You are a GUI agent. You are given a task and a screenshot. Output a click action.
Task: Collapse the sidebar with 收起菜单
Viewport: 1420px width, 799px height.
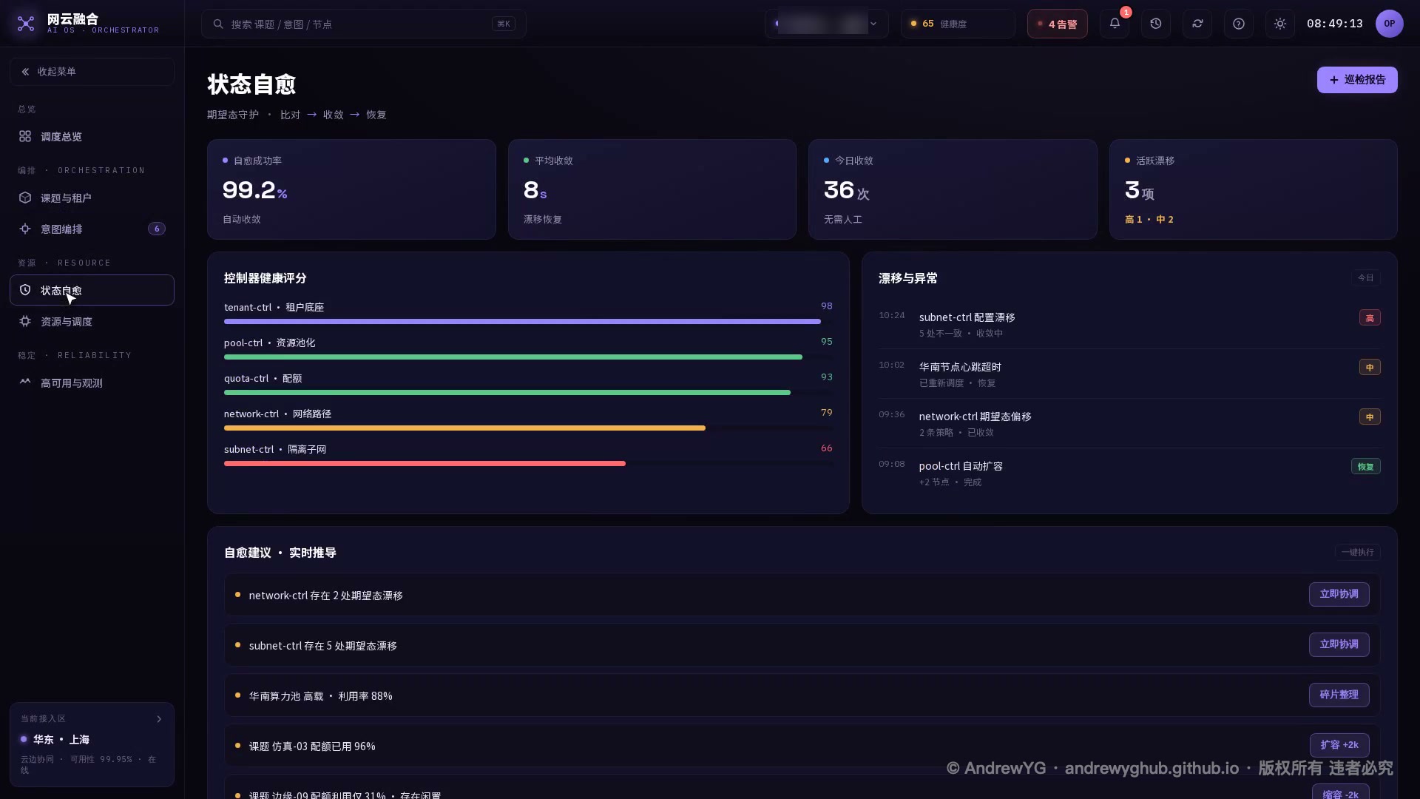tap(92, 72)
